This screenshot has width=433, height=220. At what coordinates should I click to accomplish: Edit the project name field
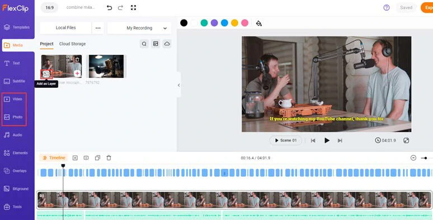[x=81, y=7]
